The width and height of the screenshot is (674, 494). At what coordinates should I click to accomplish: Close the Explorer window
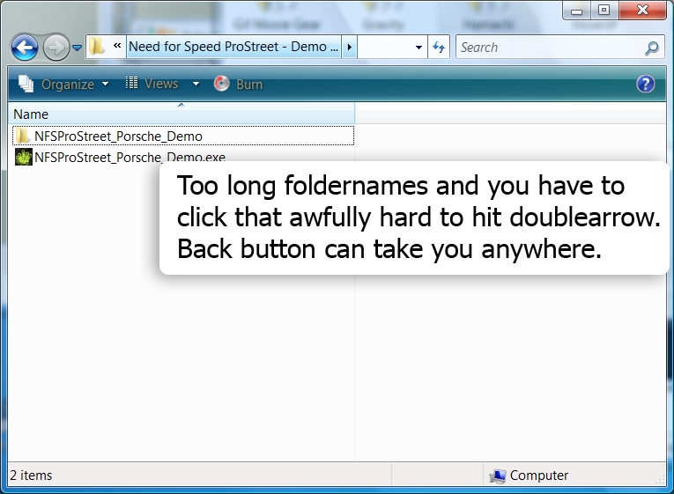click(x=642, y=11)
